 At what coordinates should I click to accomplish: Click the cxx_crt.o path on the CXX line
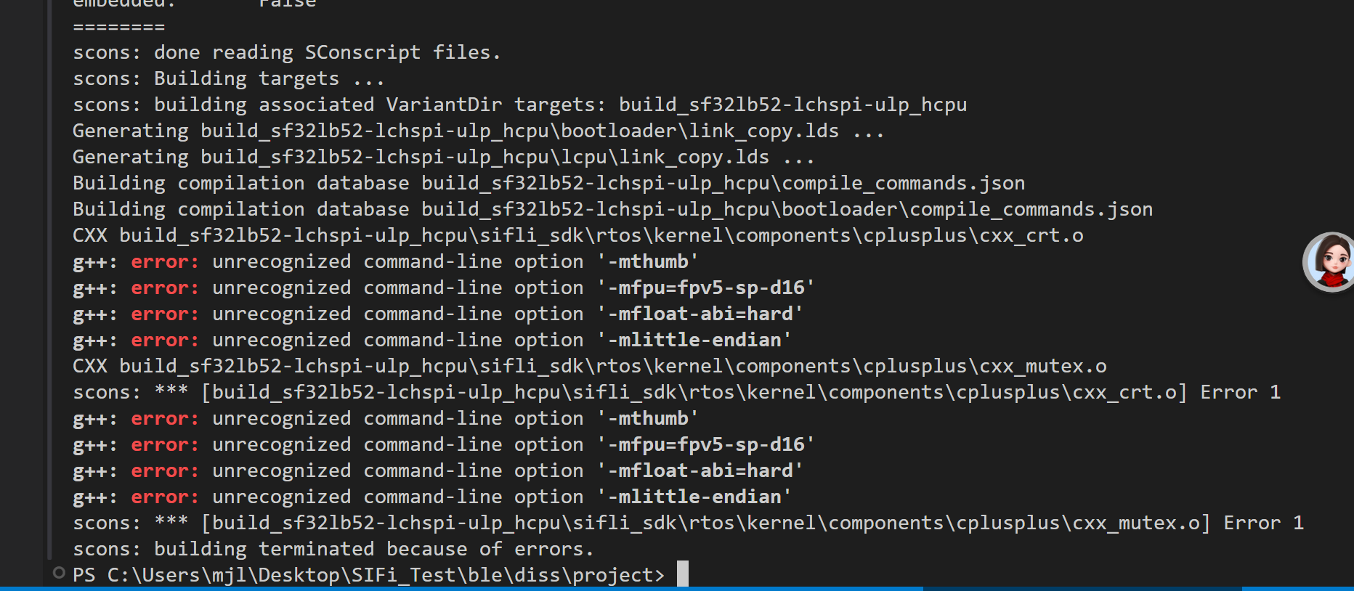(601, 236)
